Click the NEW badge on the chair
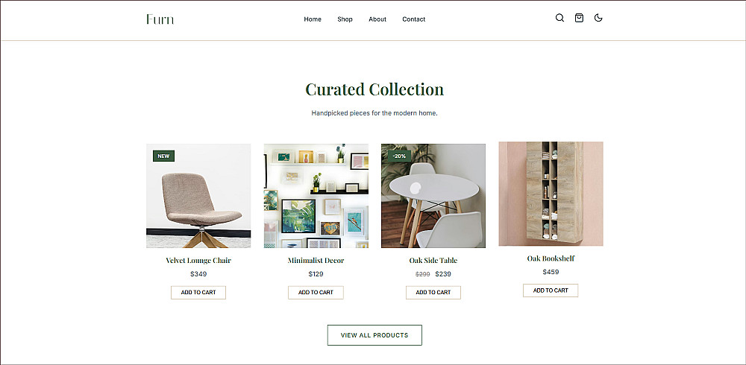The image size is (746, 365). tap(163, 156)
